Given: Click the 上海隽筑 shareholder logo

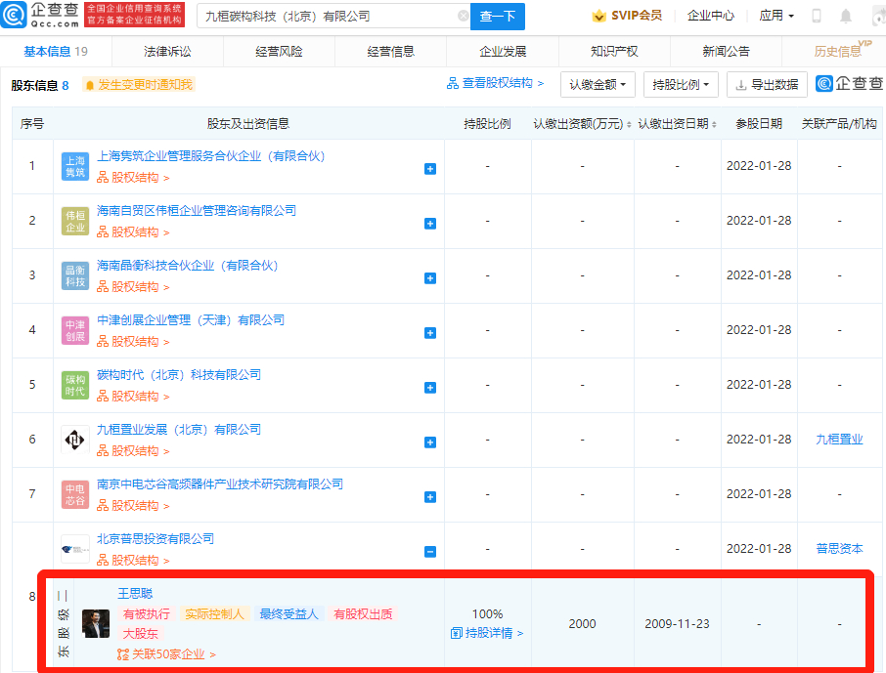Looking at the screenshot, I should point(75,167).
